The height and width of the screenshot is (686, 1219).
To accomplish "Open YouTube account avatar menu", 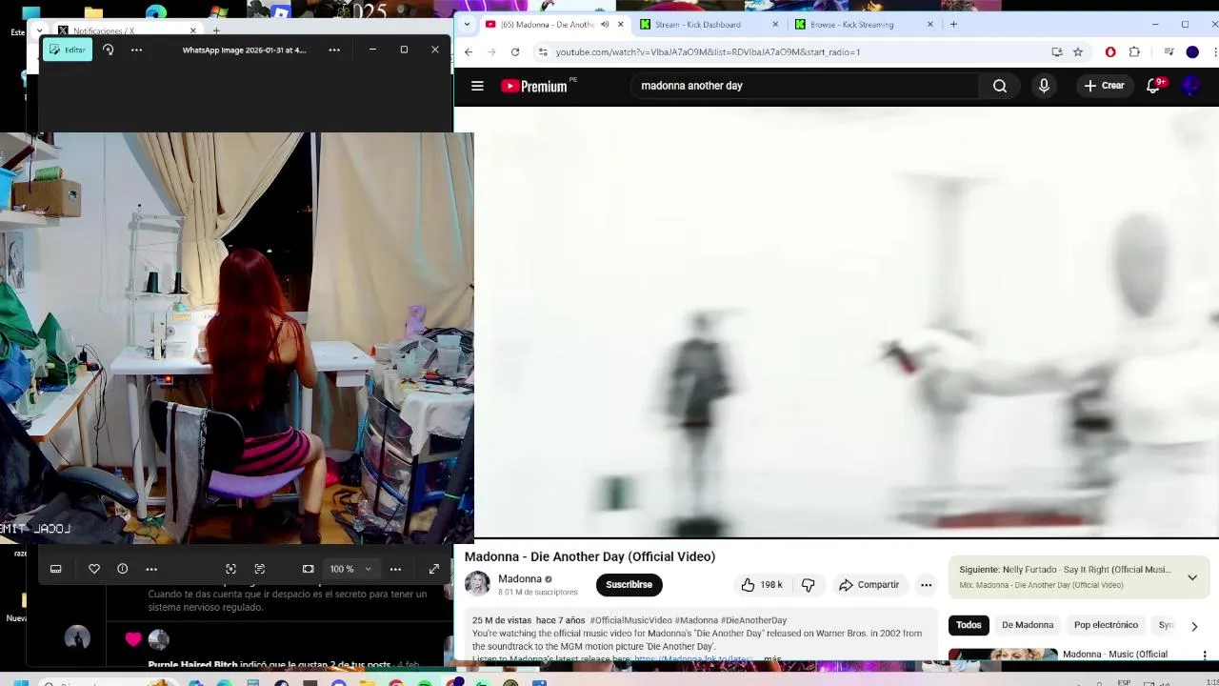I will tap(1190, 86).
